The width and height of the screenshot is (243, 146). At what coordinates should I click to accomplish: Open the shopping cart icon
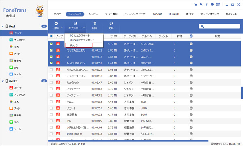[196, 4]
